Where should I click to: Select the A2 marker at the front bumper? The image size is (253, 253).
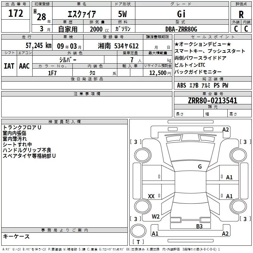coord(225,130)
